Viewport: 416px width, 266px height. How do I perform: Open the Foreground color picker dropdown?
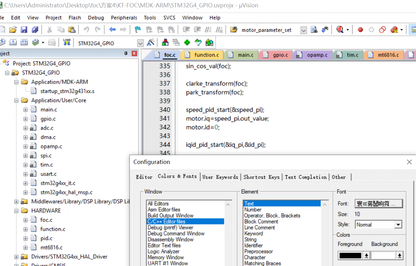[x=366, y=256]
